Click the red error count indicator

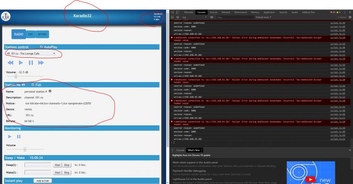[333, 12]
